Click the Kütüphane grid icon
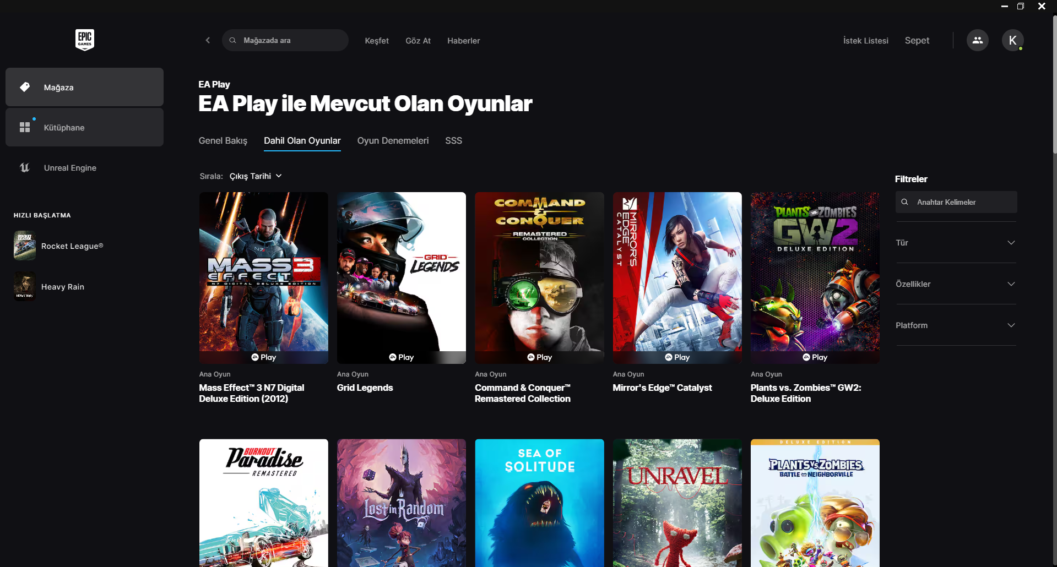1057x567 pixels. (25, 127)
